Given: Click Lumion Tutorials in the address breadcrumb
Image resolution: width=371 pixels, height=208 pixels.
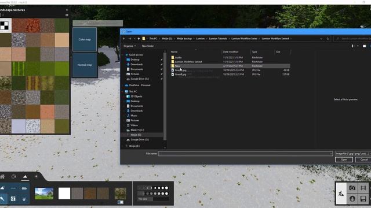Looking at the screenshot, I should click(x=218, y=39).
